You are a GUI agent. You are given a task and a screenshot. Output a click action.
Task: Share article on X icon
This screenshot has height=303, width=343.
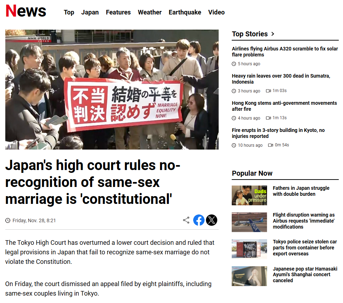click(x=212, y=220)
